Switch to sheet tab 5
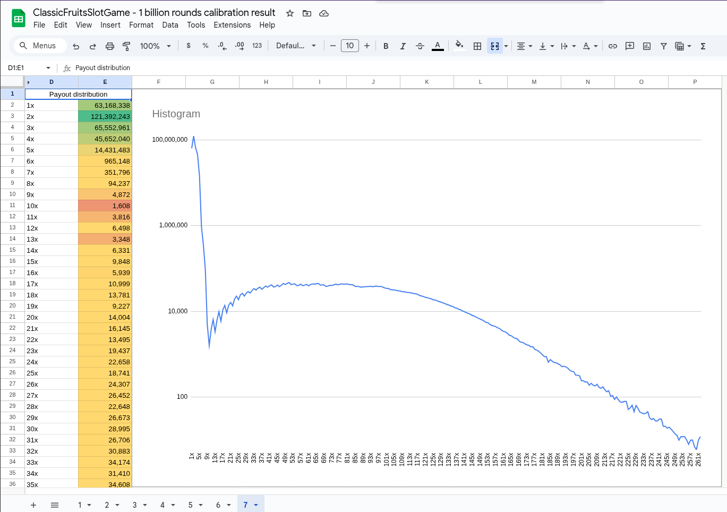Viewport: 727px width, 512px height. pos(190,505)
